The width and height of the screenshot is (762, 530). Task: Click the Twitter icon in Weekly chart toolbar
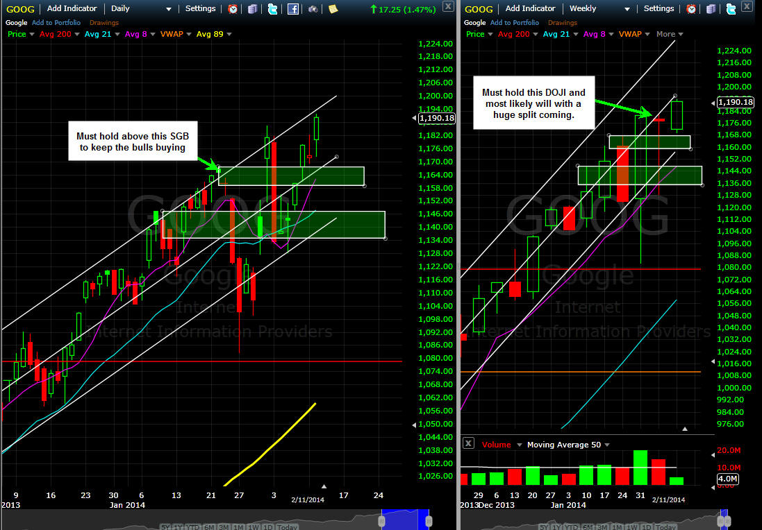click(731, 9)
